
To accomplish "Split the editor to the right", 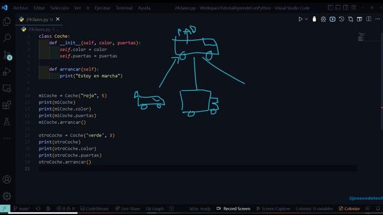I will click(369, 19).
